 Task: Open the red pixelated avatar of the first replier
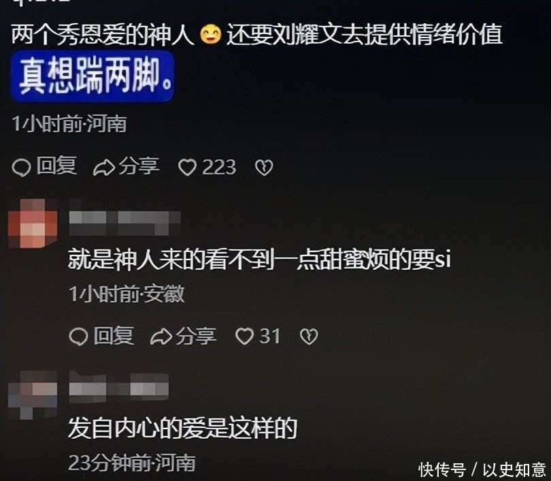click(x=33, y=223)
